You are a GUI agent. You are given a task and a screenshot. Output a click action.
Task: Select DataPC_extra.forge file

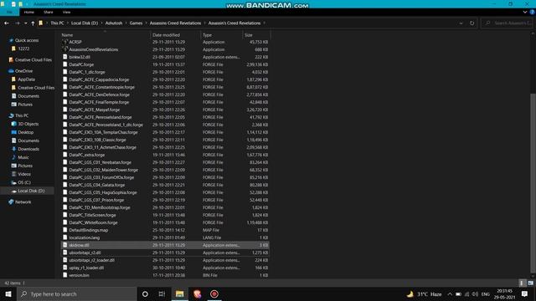coord(87,155)
